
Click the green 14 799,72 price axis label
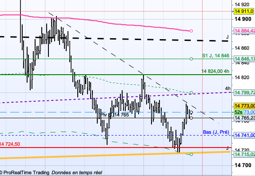(244, 92)
